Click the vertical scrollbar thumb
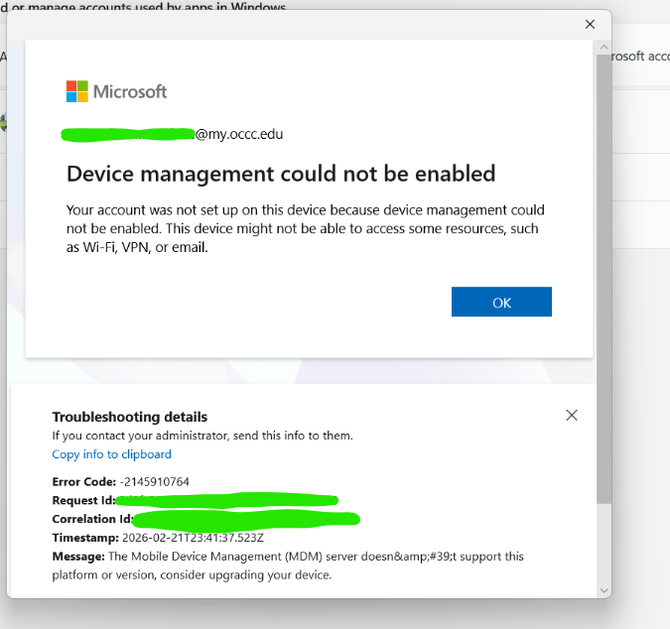670x629 pixels. click(603, 279)
